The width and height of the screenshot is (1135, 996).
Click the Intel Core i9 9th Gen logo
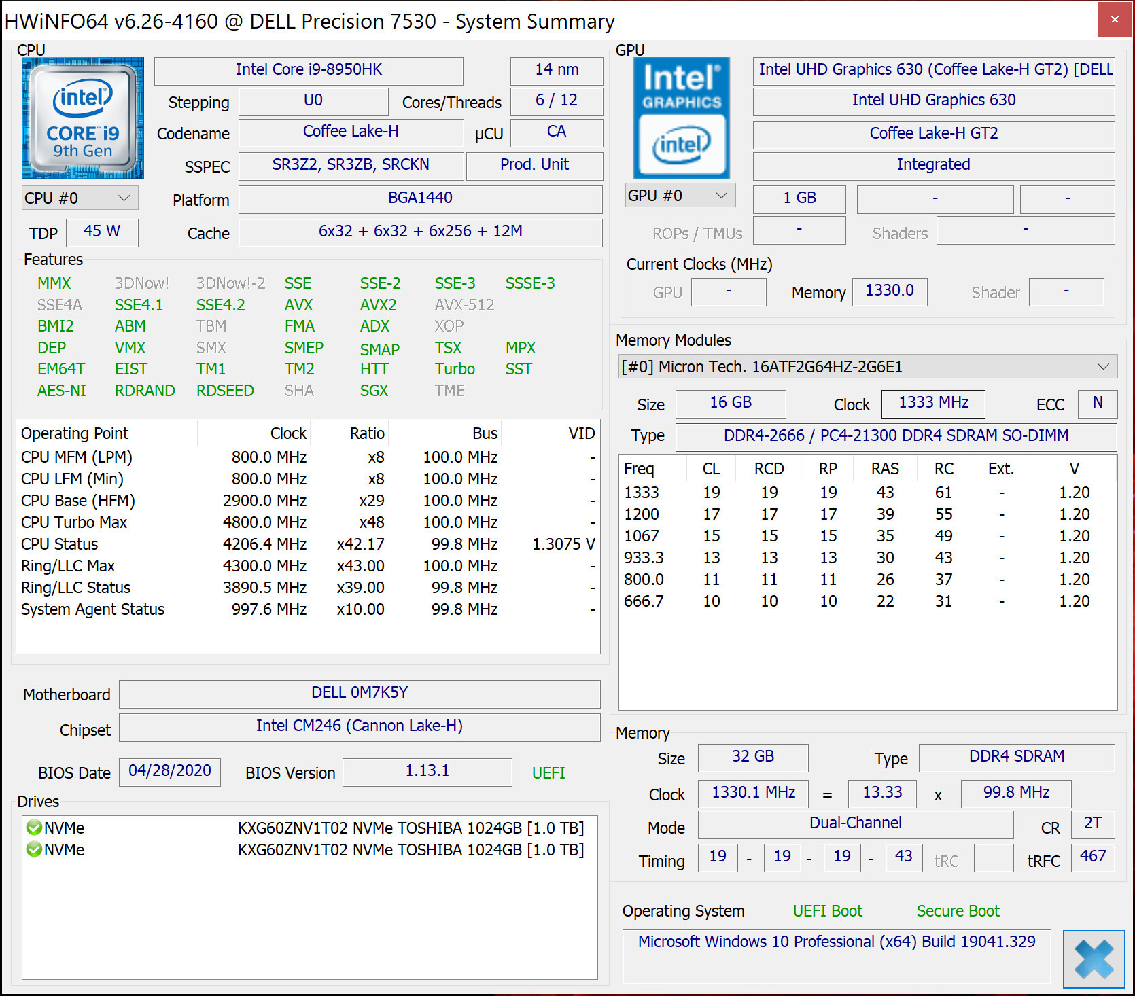(x=83, y=118)
